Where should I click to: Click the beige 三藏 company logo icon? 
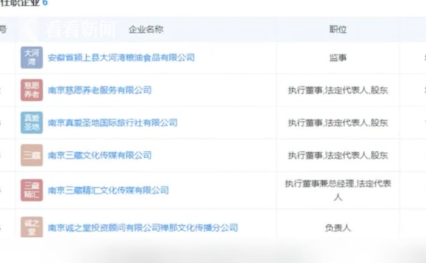(32, 155)
